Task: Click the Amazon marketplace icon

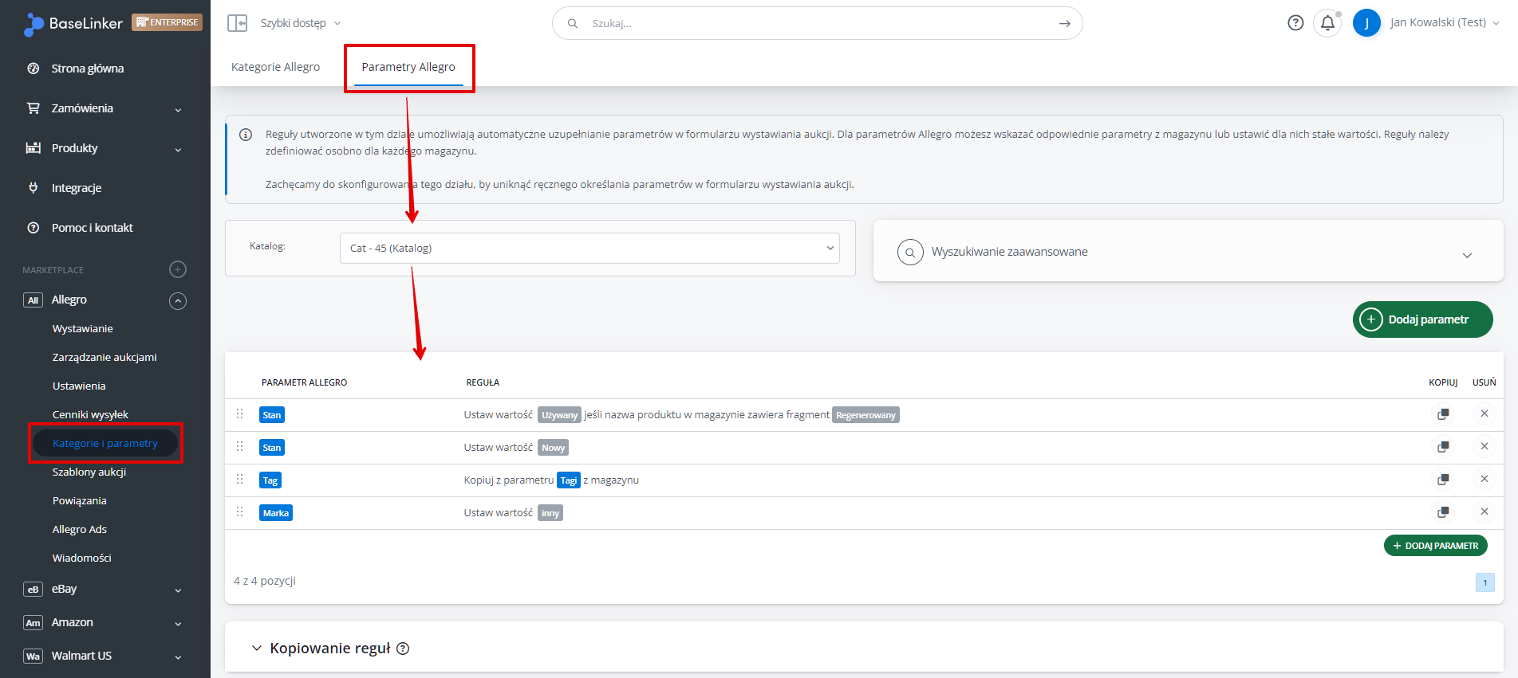Action: (33, 623)
